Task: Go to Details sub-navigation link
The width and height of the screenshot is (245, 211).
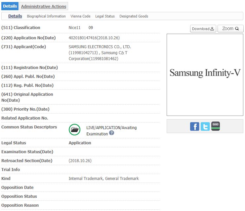Action: [15, 16]
